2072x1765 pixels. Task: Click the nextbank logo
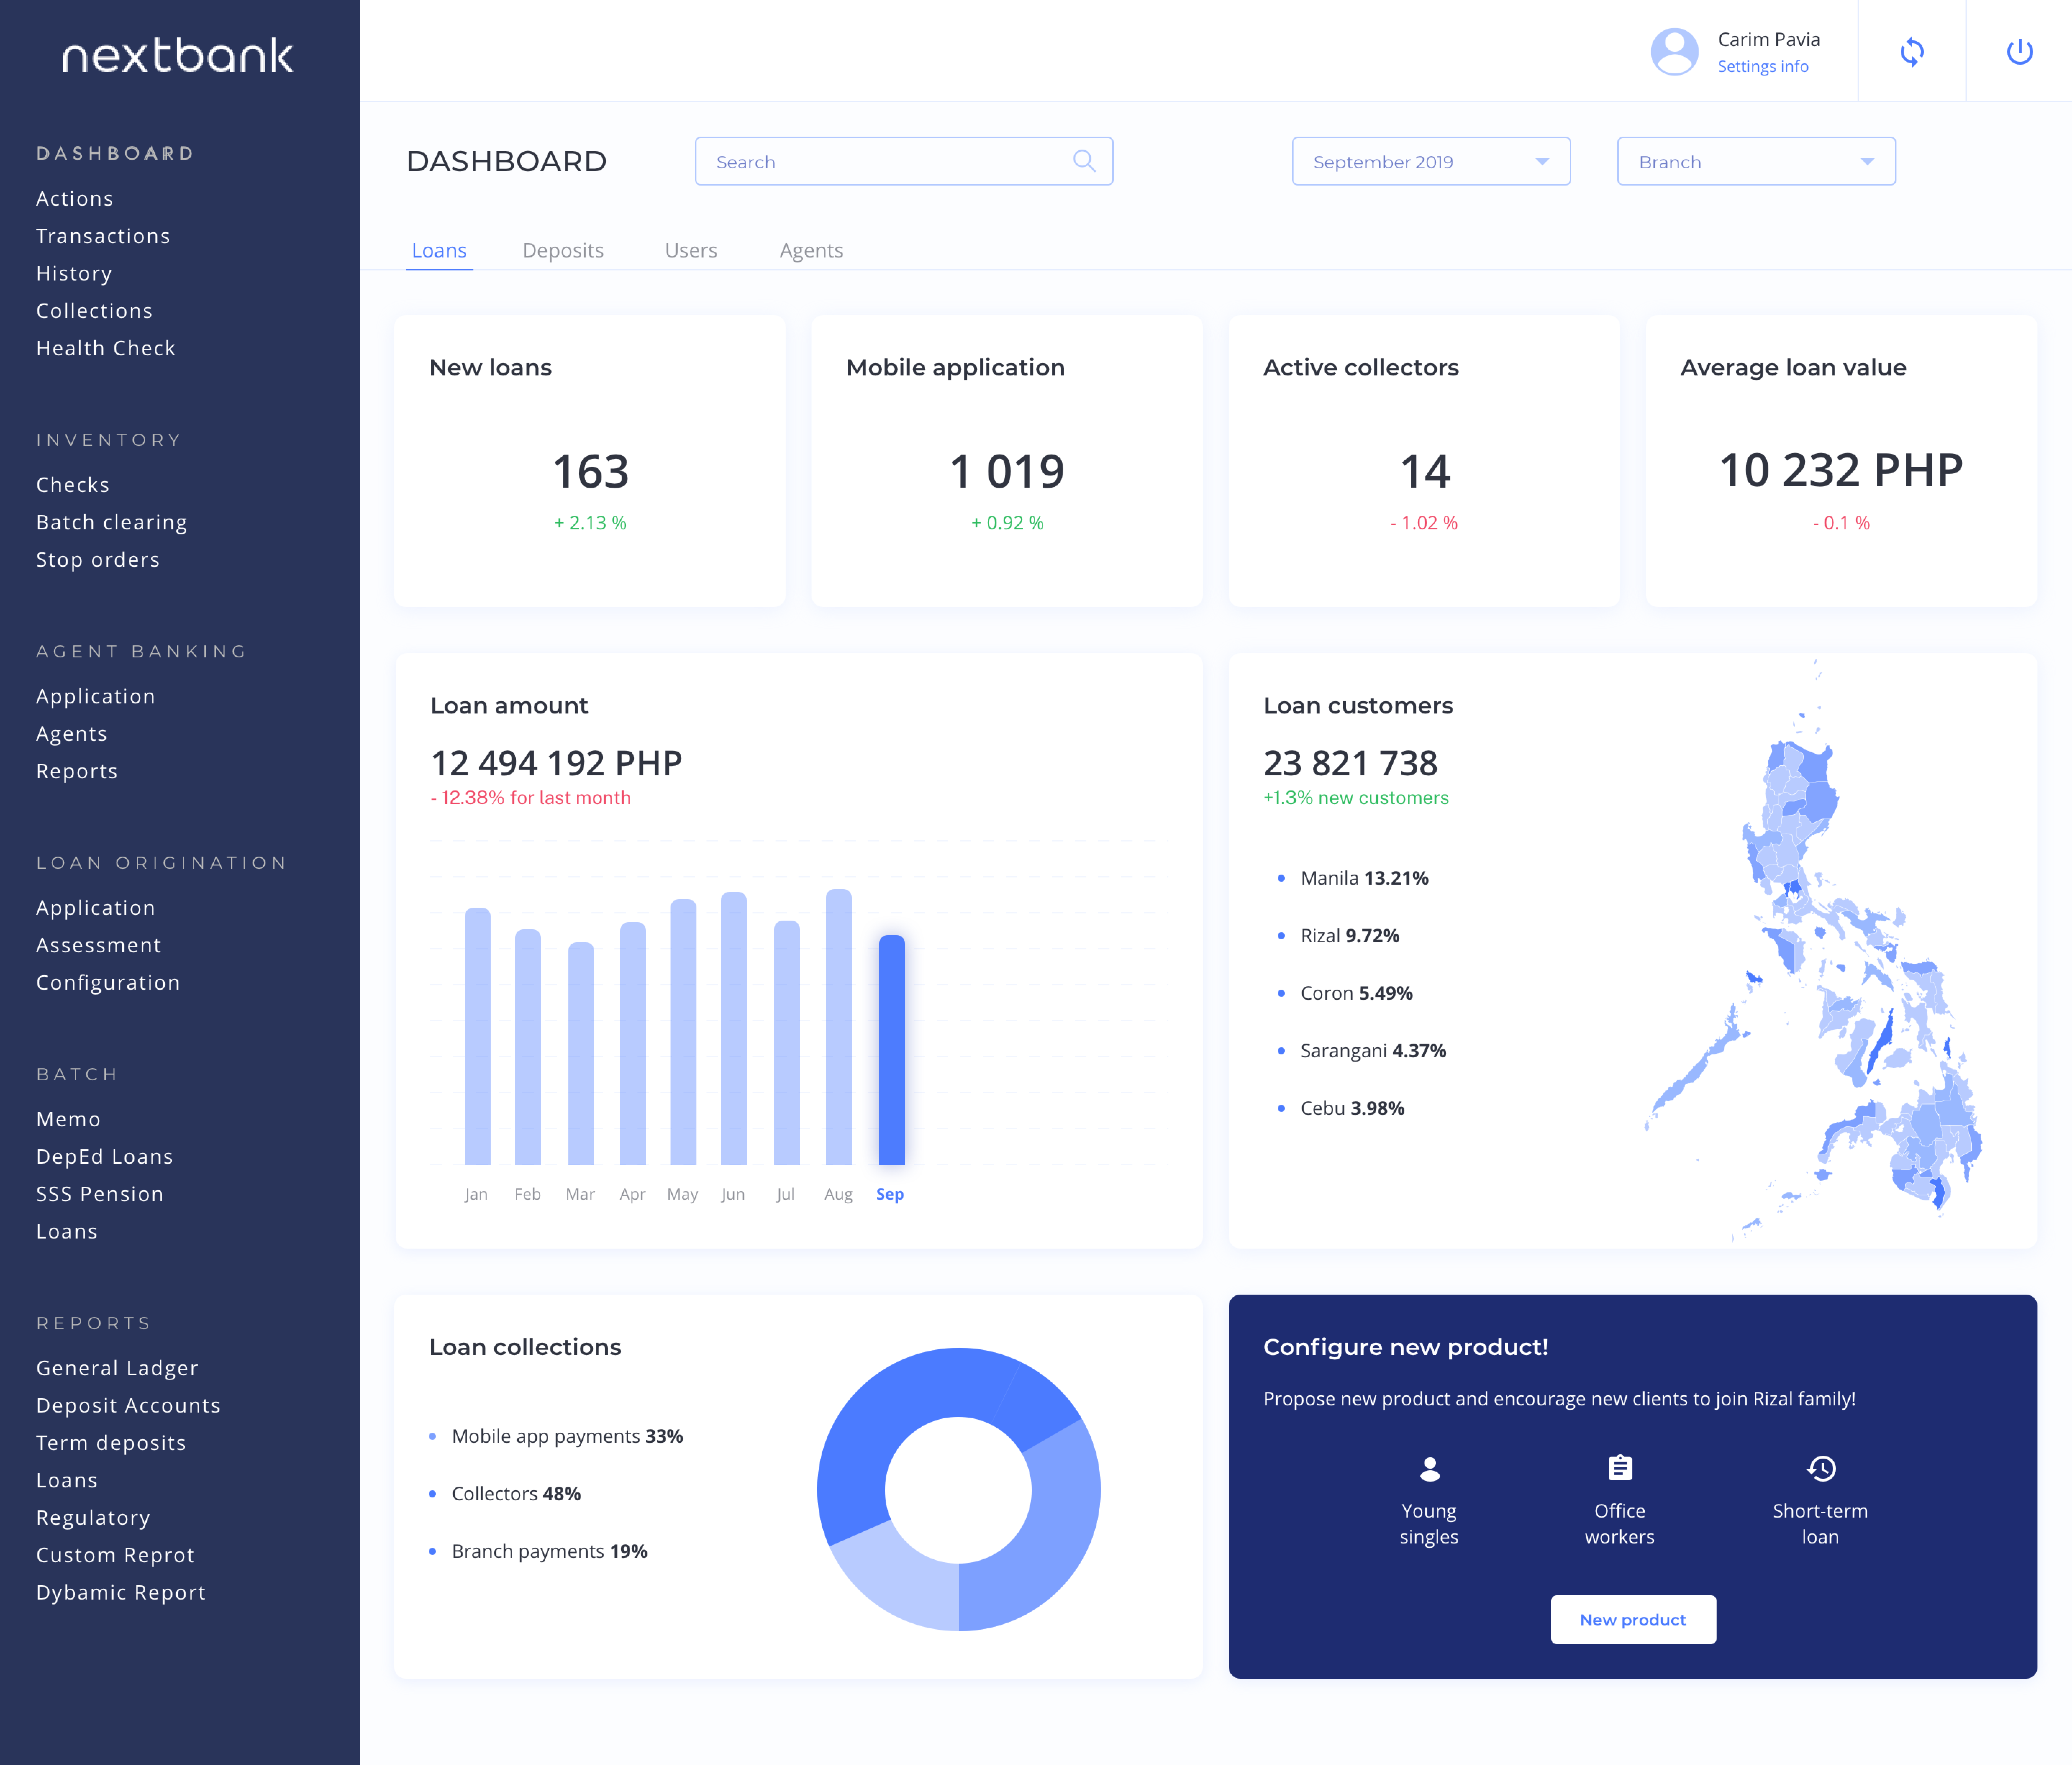178,56
